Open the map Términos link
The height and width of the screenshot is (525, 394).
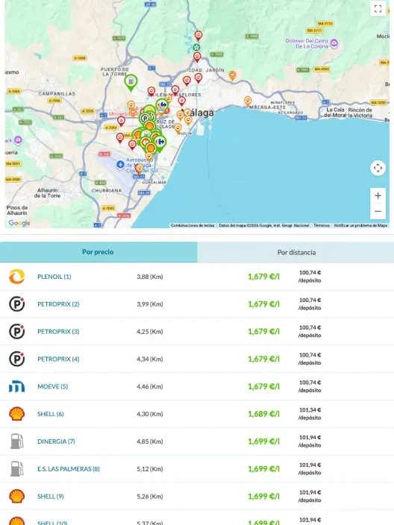coord(322,225)
